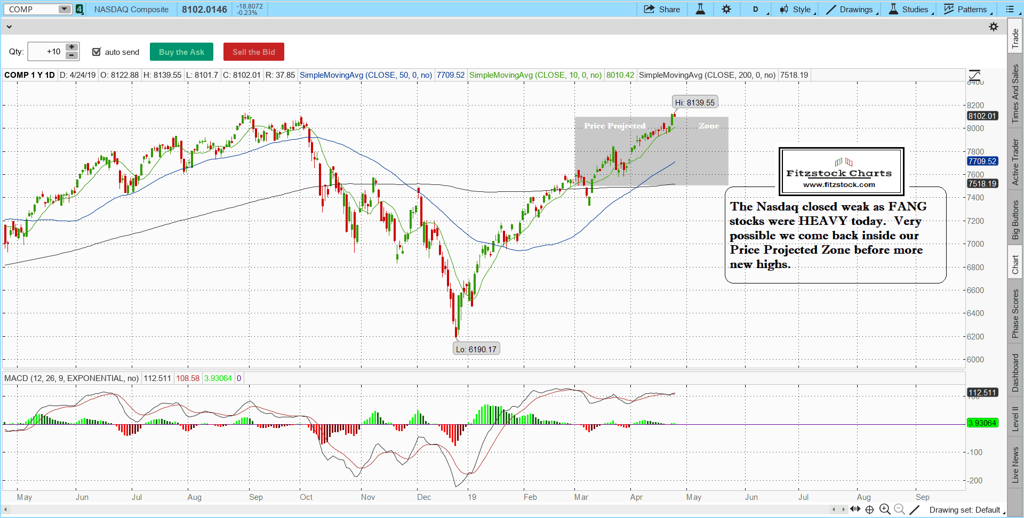Image resolution: width=1024 pixels, height=518 pixels.
Task: Increase quantity with the plus stepper
Action: tap(71, 47)
